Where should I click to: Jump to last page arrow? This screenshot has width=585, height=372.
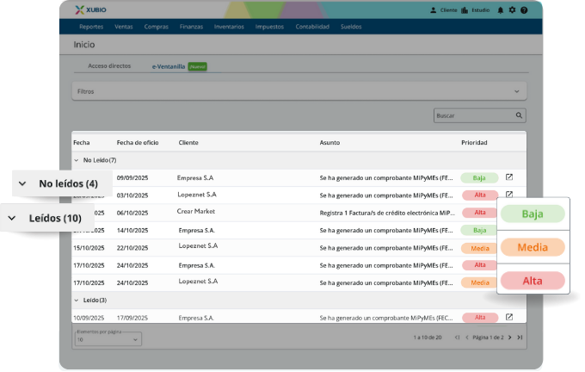pos(520,337)
